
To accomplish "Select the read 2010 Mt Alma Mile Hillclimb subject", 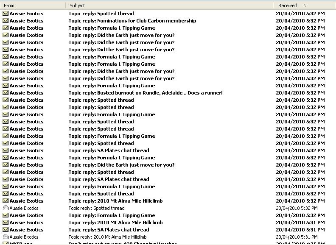I will pos(107,237).
